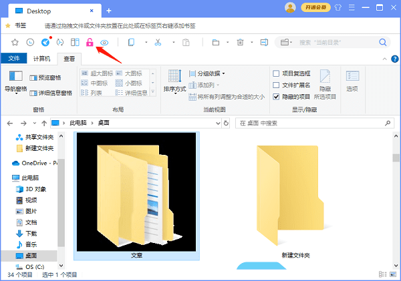
Task: Click the user avatar icon
Action: (289, 7)
